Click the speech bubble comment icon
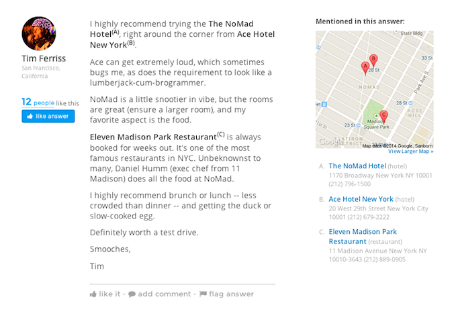The height and width of the screenshot is (315, 456). coord(132,294)
